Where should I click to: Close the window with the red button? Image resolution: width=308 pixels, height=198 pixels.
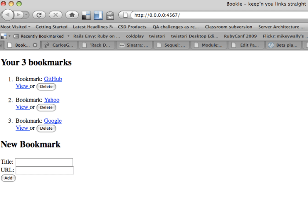(x=3, y=4)
